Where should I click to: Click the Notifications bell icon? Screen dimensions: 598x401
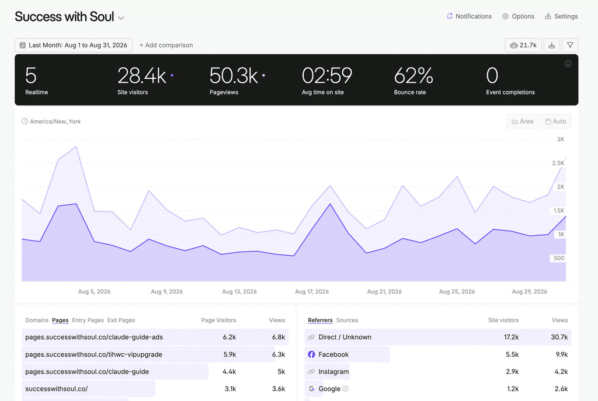pos(450,16)
